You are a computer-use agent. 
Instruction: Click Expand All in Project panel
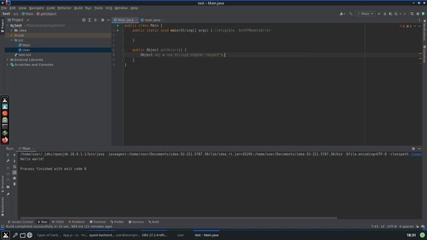pos(89,20)
